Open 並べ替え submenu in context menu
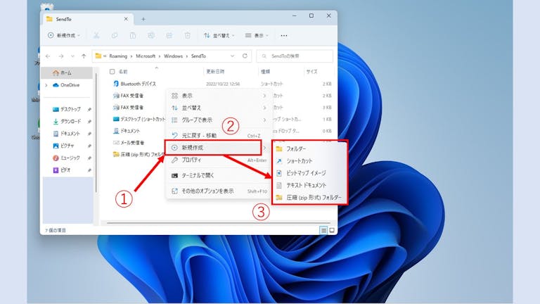Screen dimensions: 540x304 pos(219,108)
